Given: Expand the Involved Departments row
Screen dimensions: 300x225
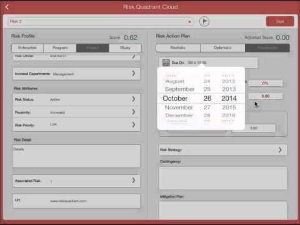Looking at the screenshot, I should point(76,74).
